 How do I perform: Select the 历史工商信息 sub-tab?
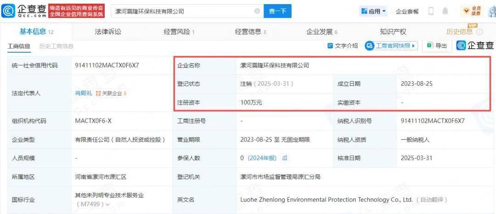tap(56, 46)
